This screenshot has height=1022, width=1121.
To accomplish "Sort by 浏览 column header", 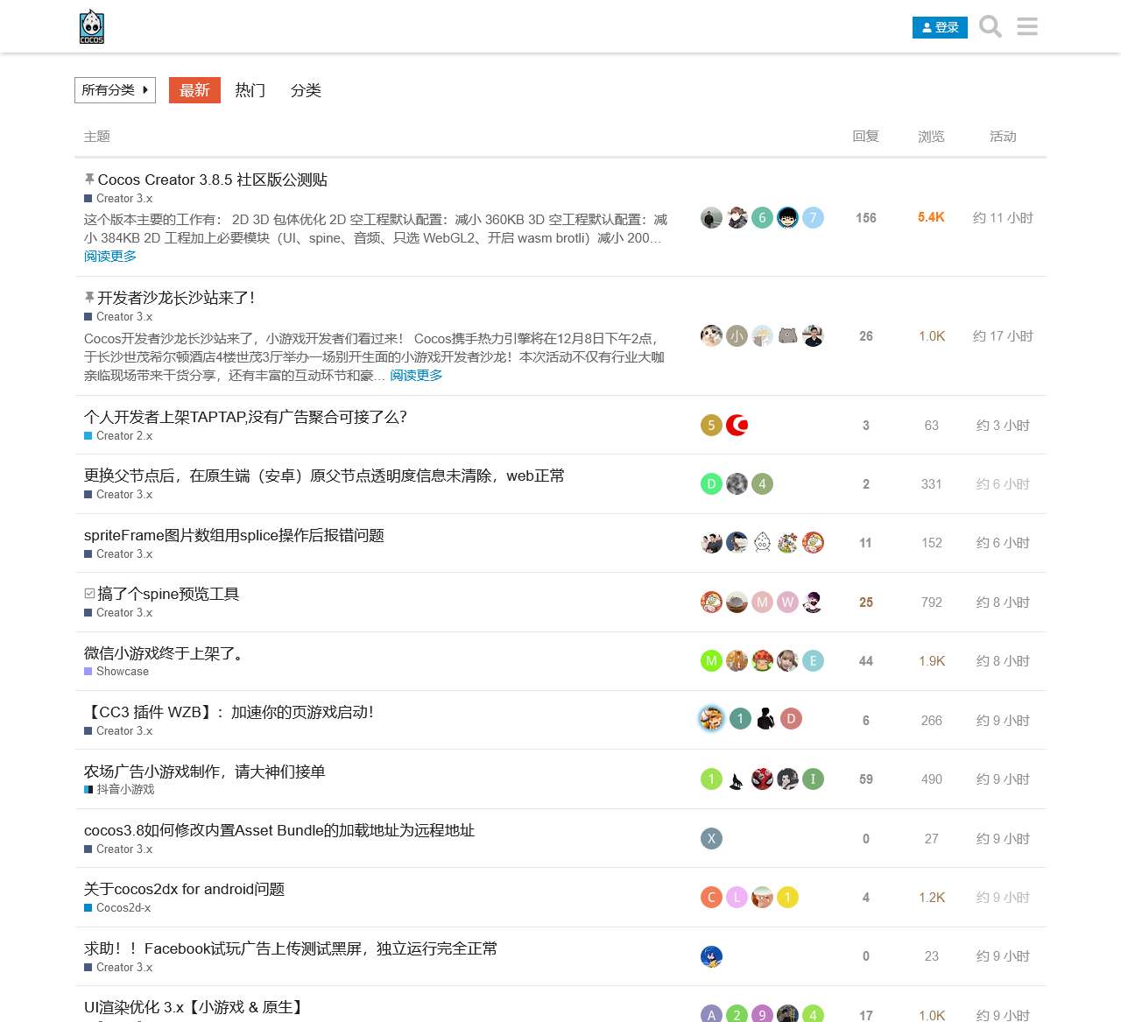I will 931,137.
